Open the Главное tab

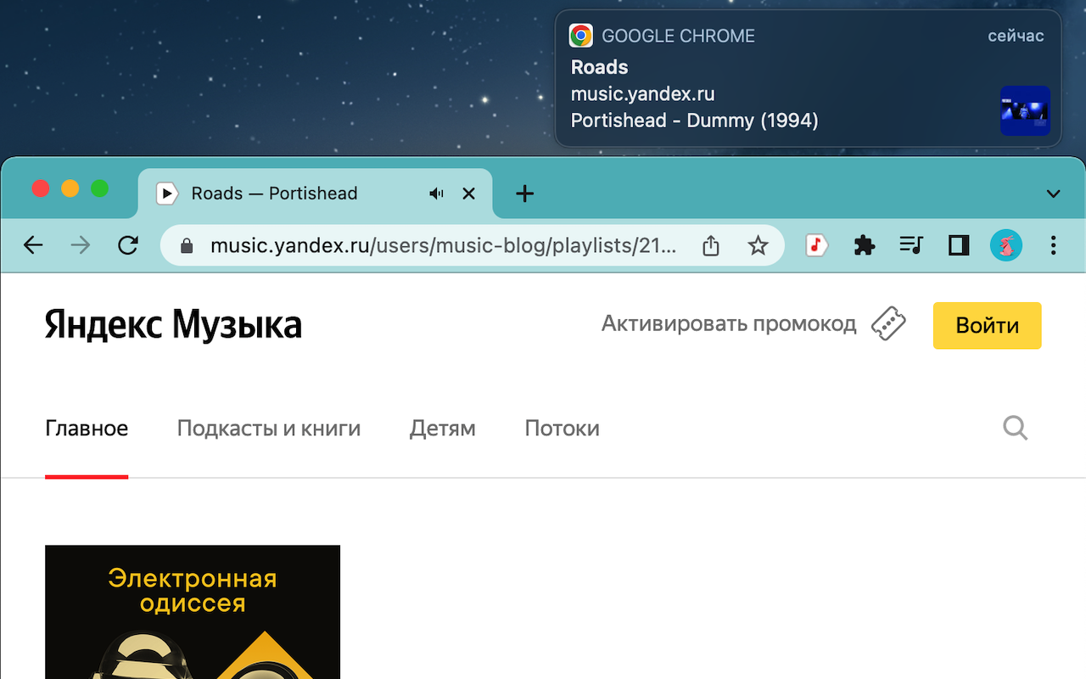pos(87,429)
